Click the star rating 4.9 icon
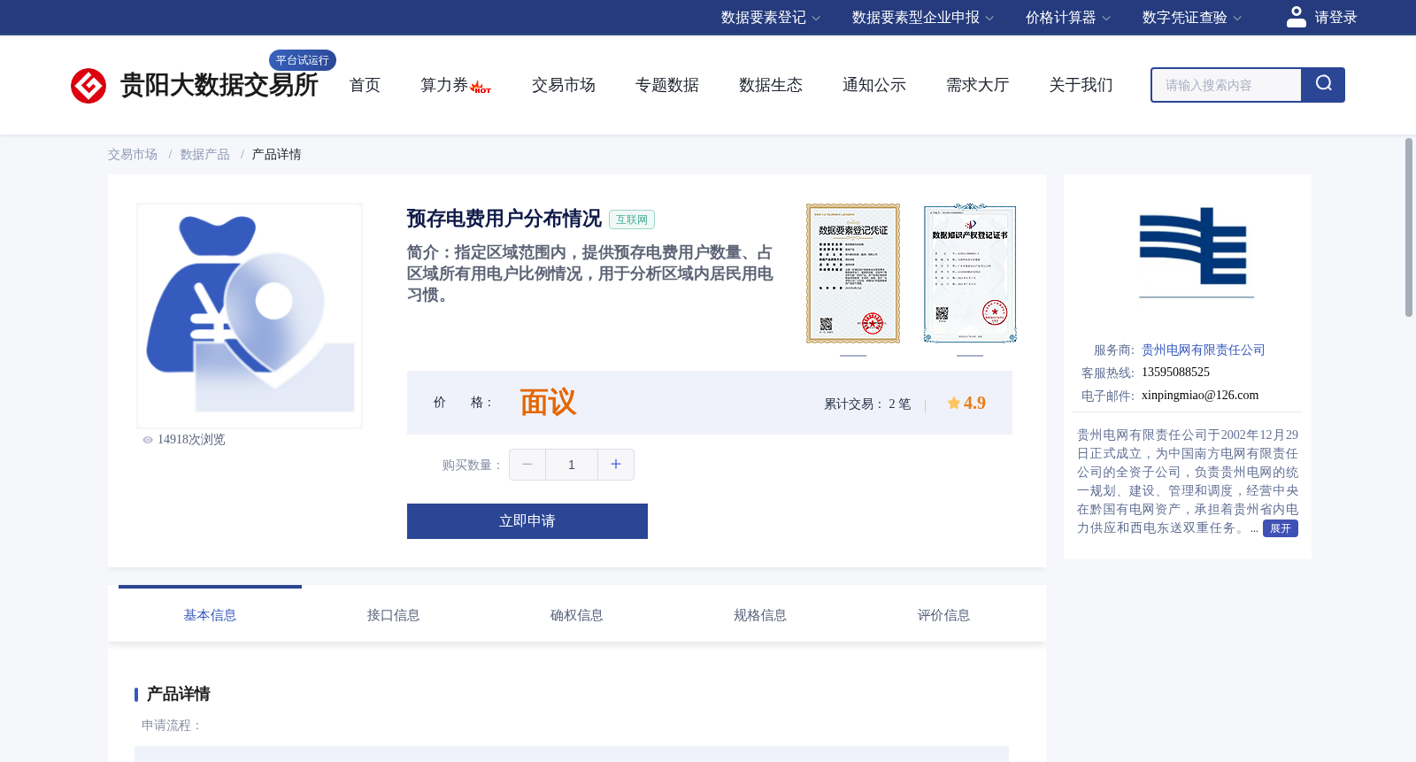Viewport: 1416px width, 762px height. (x=953, y=403)
